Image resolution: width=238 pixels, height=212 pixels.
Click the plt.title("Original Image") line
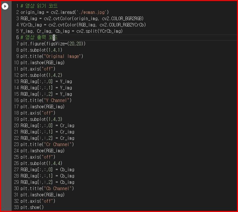coord(52,56)
